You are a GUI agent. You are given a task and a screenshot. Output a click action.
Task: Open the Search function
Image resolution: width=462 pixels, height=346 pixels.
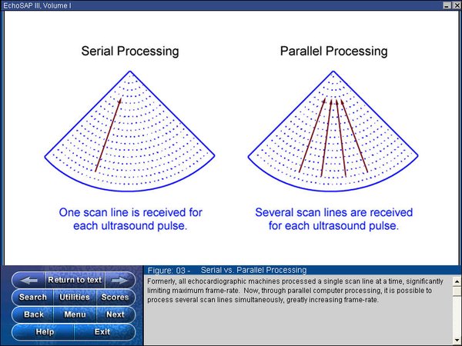point(32,298)
